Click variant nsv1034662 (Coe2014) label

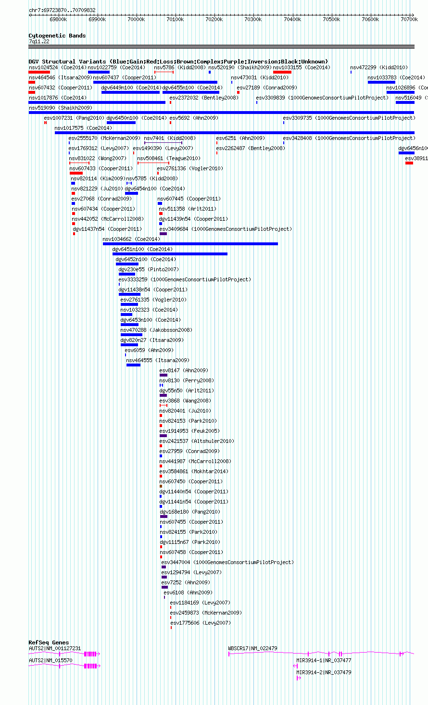pyautogui.click(x=131, y=239)
